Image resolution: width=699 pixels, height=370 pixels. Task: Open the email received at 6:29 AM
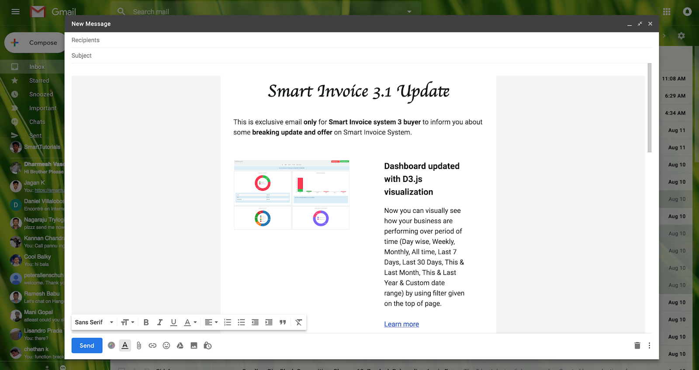click(x=675, y=96)
